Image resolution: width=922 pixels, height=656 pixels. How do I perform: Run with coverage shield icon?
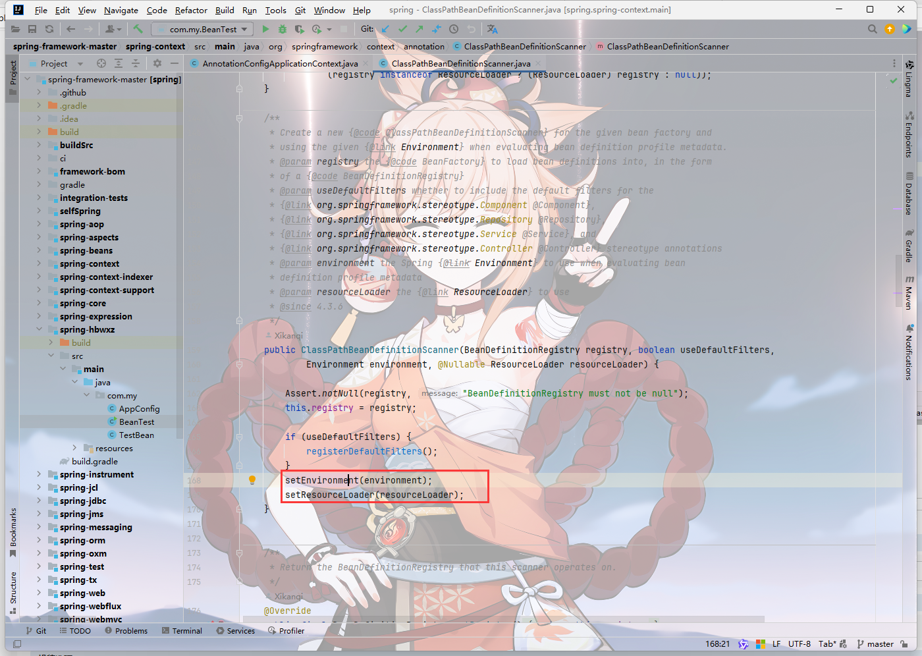coord(299,29)
